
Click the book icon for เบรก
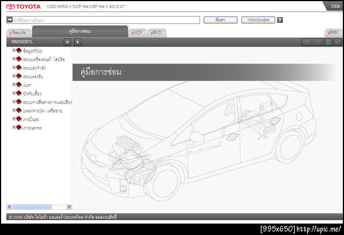click(x=19, y=85)
